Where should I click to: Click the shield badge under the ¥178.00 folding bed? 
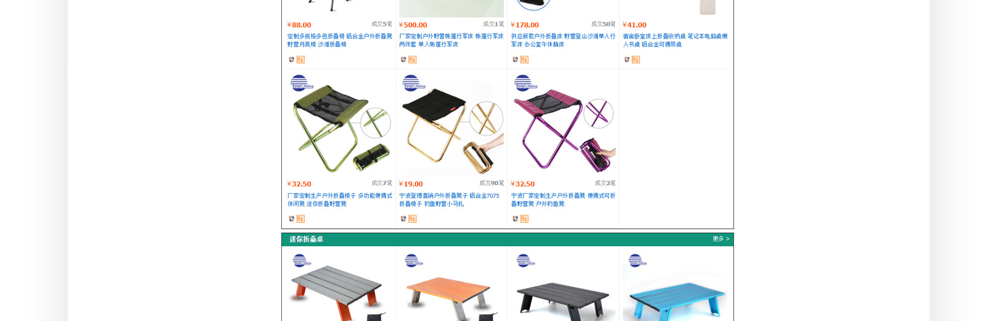click(515, 60)
